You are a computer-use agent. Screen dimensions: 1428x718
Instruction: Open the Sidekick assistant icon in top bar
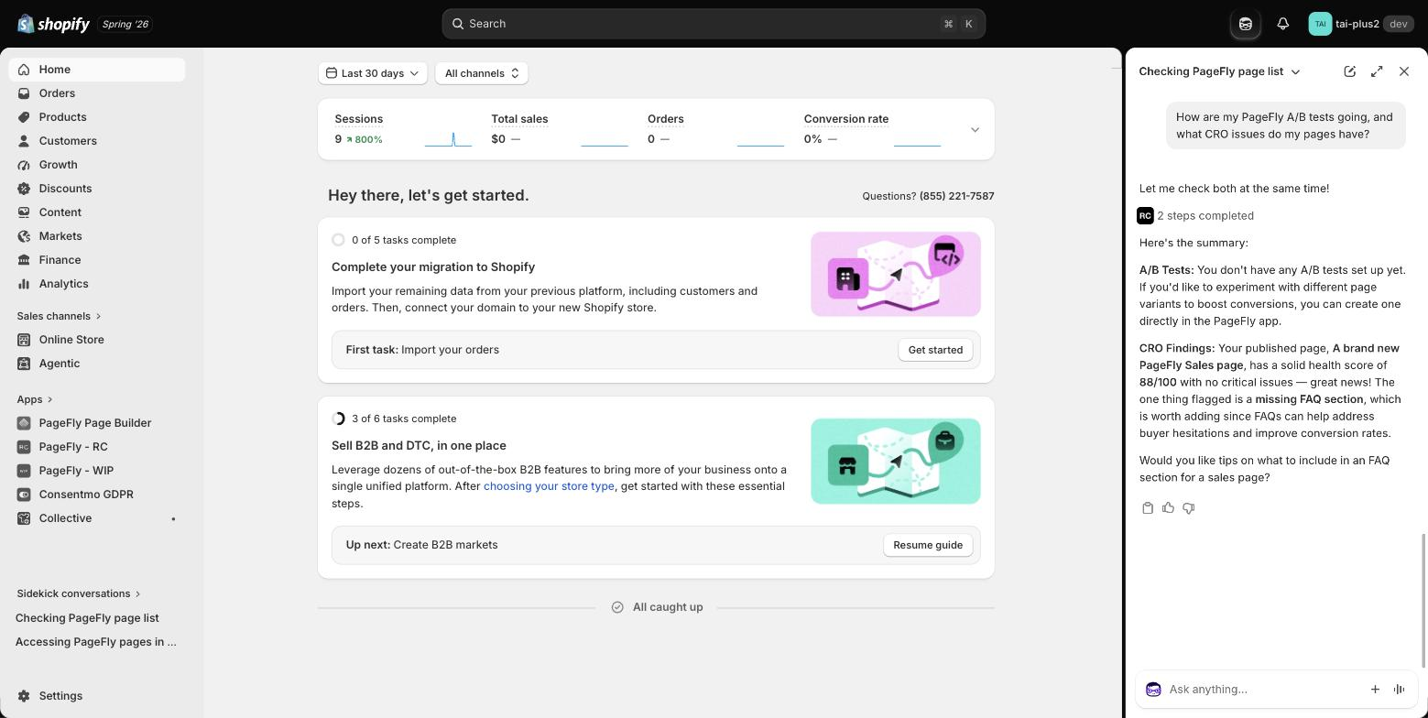[x=1246, y=24]
